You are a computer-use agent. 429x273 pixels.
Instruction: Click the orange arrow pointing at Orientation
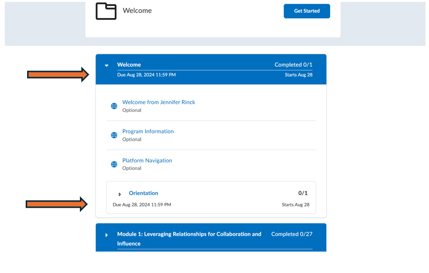[x=57, y=204]
